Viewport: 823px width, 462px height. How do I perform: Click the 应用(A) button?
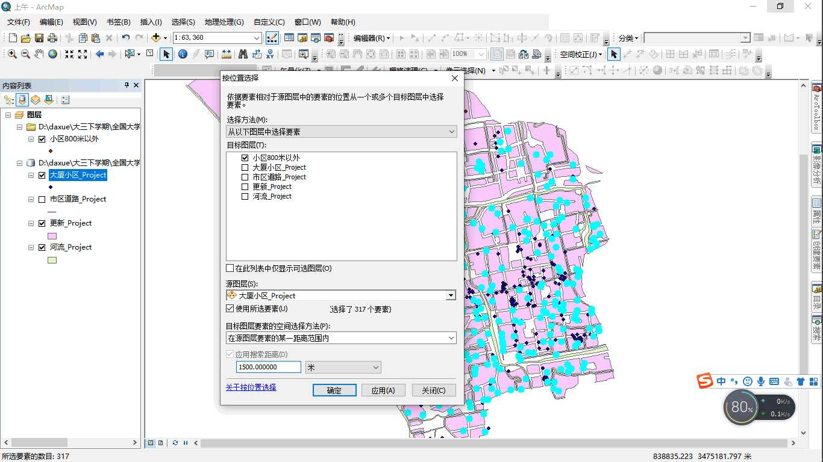(x=383, y=390)
